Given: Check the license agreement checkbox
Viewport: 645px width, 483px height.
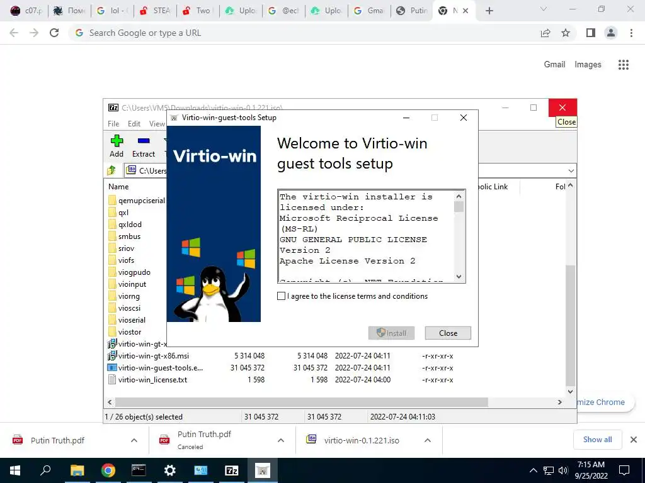Looking at the screenshot, I should 281,296.
